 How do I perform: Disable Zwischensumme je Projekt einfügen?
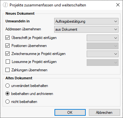8,54
